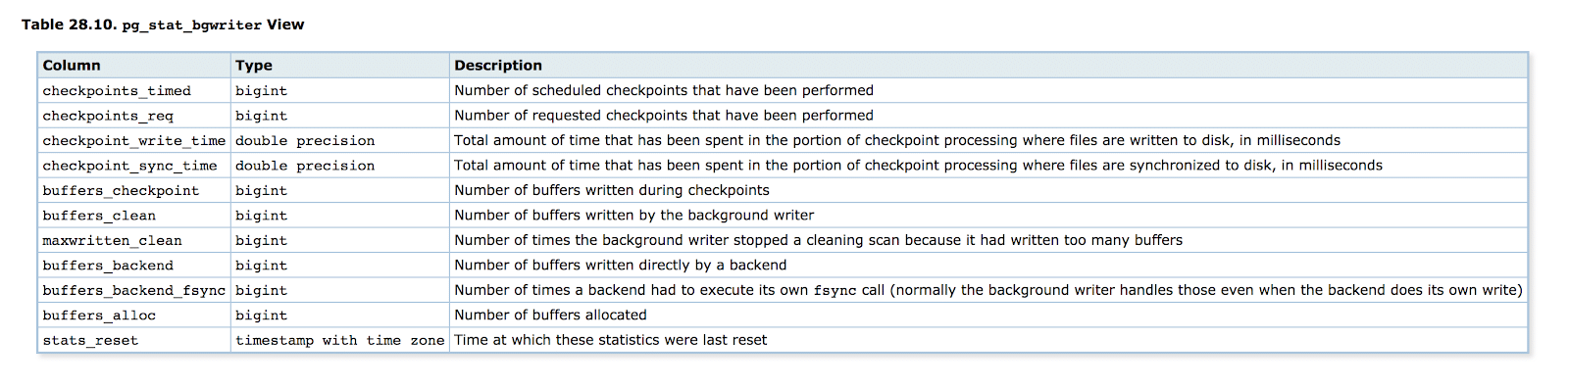Image resolution: width=1569 pixels, height=389 pixels.
Task: Click the buffers_backend_fsync cell
Action: (x=134, y=290)
